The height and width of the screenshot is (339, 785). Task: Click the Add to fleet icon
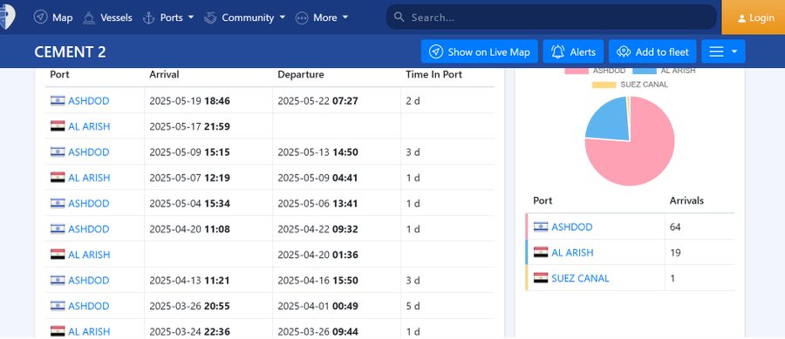tap(624, 51)
